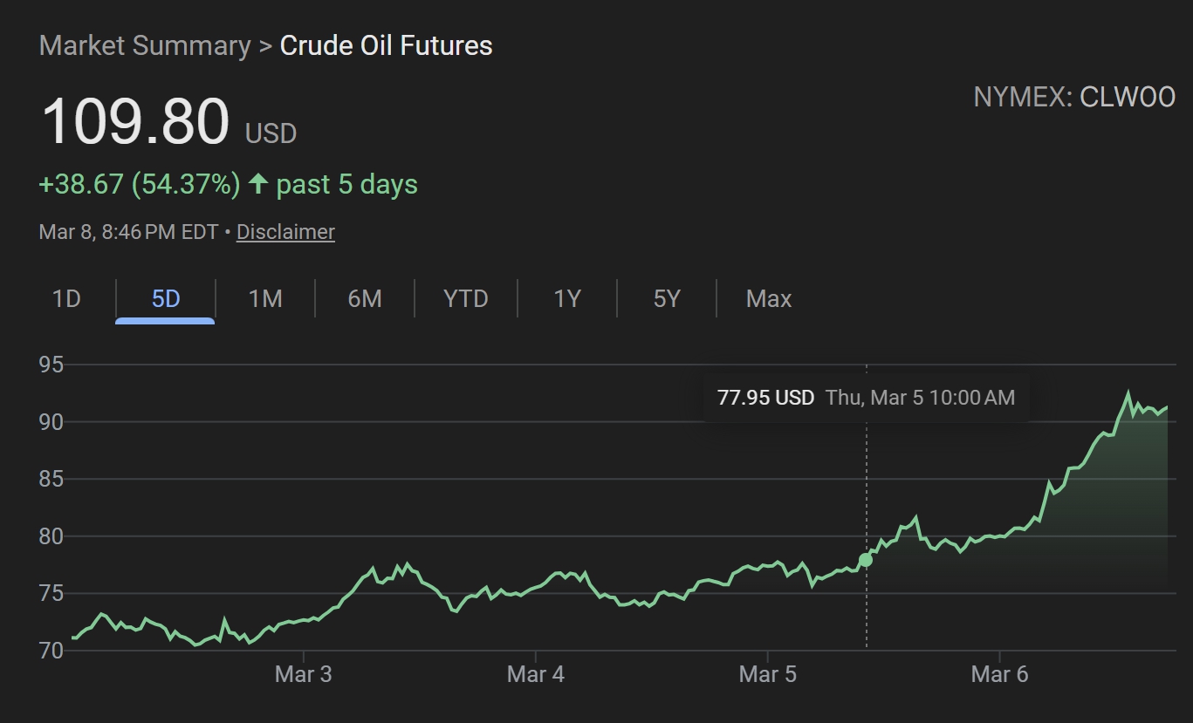
Task: Show the 1M chart range
Action: coord(265,299)
